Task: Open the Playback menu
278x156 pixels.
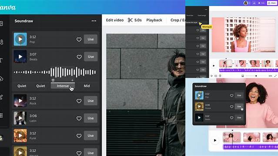Action: pos(154,20)
